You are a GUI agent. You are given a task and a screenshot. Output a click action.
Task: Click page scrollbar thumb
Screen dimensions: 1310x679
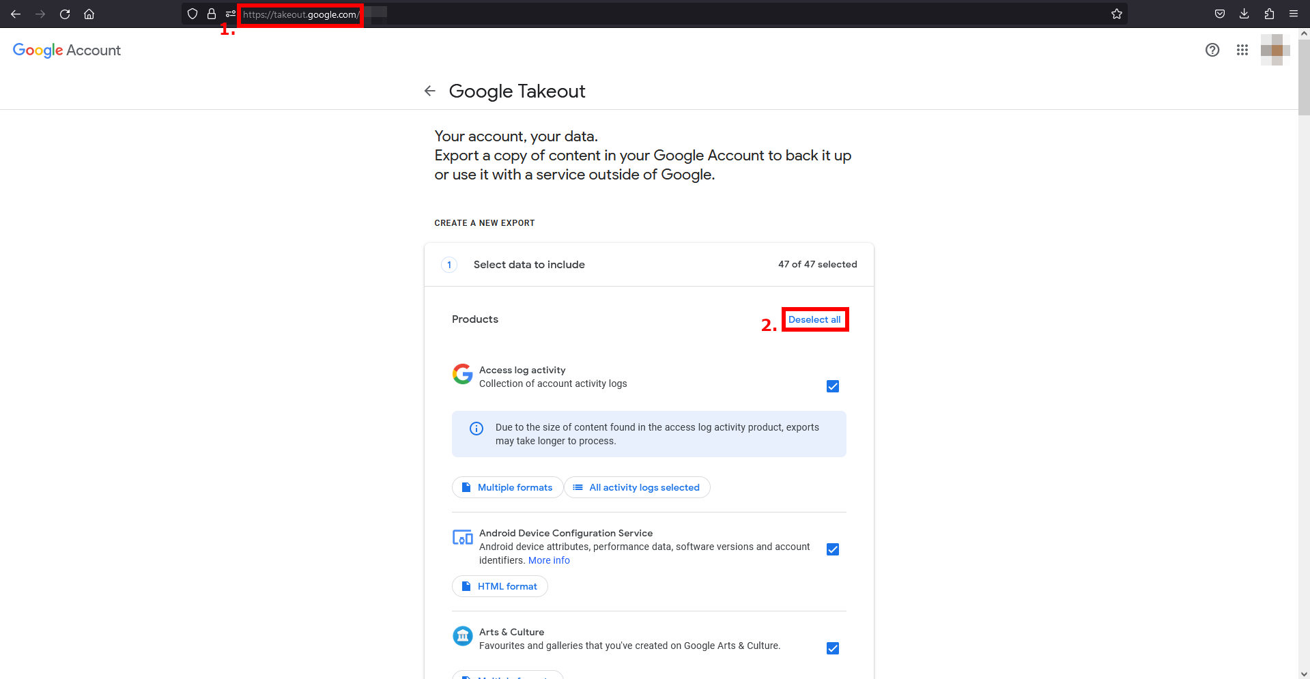coord(1304,77)
